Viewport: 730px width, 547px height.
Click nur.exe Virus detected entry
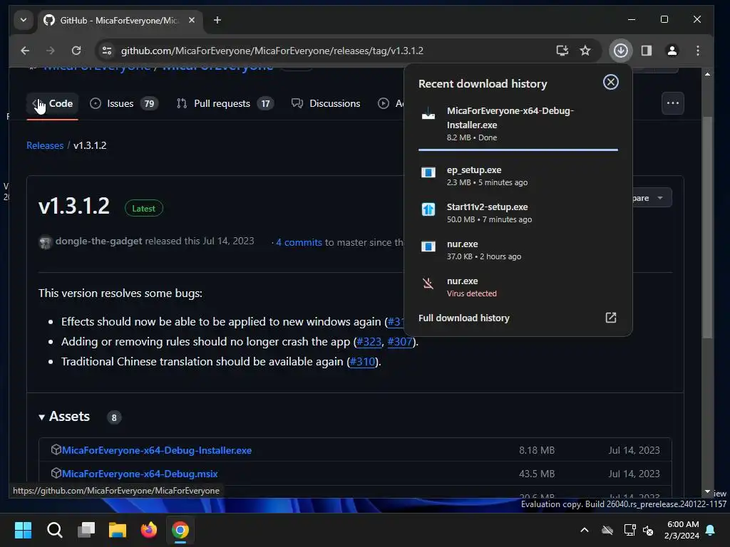pyautogui.click(x=518, y=287)
